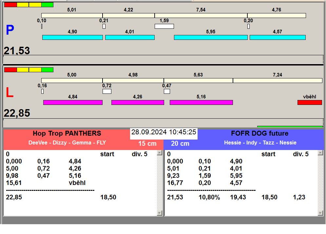Screen dimensions: 326x234
Task: Select the magenta 4,84 run bar in lane L
Action: coord(73,102)
